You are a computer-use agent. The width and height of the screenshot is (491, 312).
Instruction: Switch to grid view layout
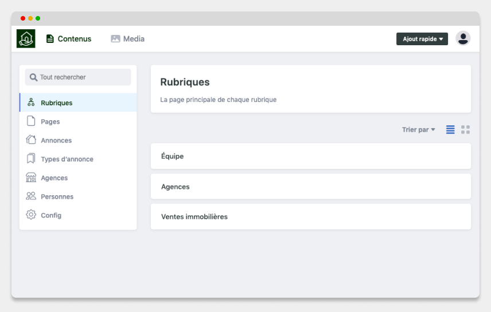465,129
